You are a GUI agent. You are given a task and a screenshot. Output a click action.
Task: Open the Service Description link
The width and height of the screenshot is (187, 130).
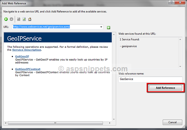[x=26, y=50]
